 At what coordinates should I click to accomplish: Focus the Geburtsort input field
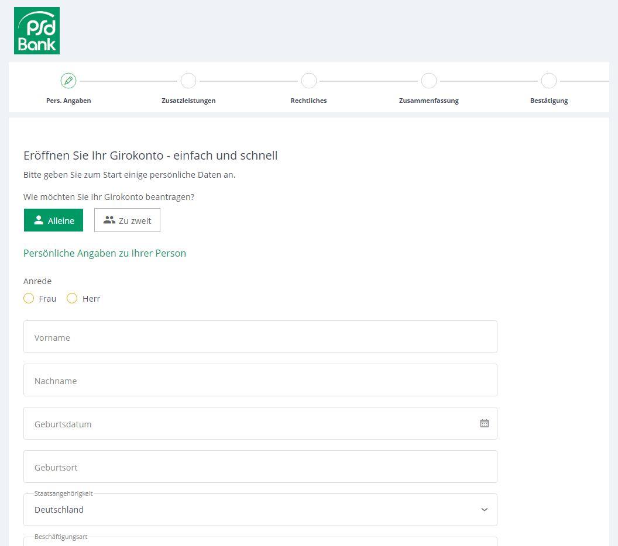click(260, 467)
